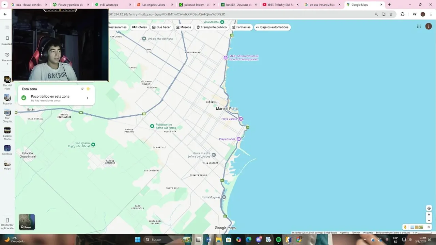Open the NonStop recent place

point(7,148)
